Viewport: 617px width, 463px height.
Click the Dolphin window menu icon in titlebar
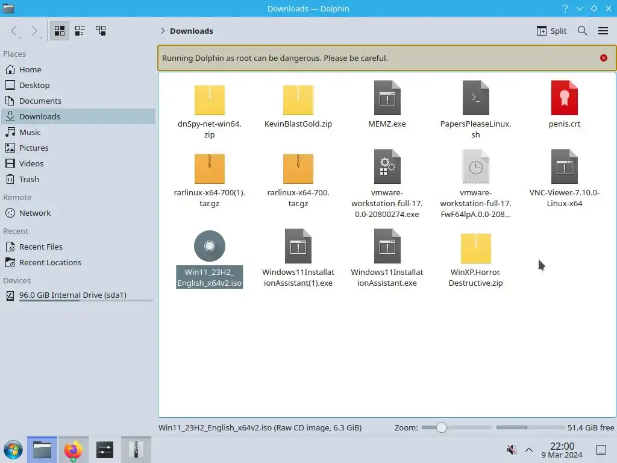pyautogui.click(x=8, y=8)
